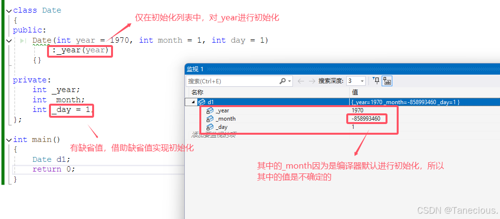Click the 监视 1 panel title

point(195,69)
